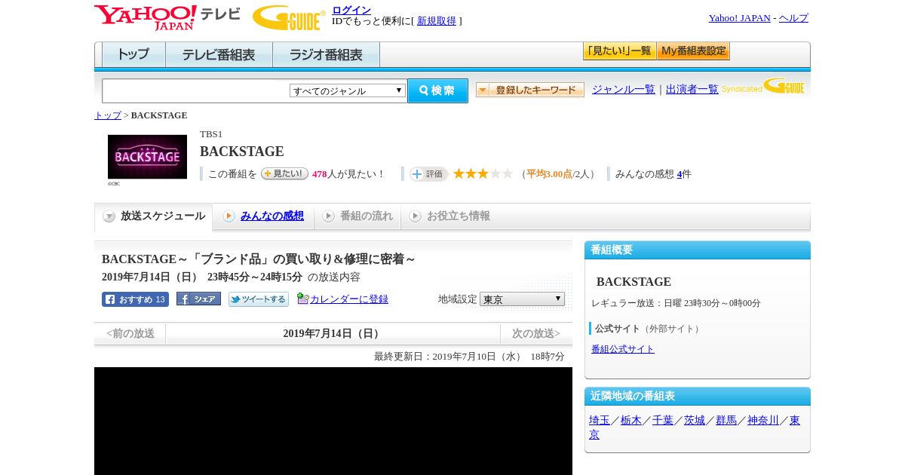905x475 pixels.
Task: Open 神奈川 regional listing link
Action: point(763,421)
